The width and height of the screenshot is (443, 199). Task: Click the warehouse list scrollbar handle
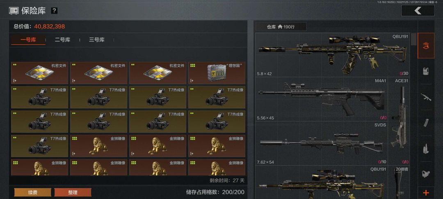pyautogui.click(x=413, y=39)
